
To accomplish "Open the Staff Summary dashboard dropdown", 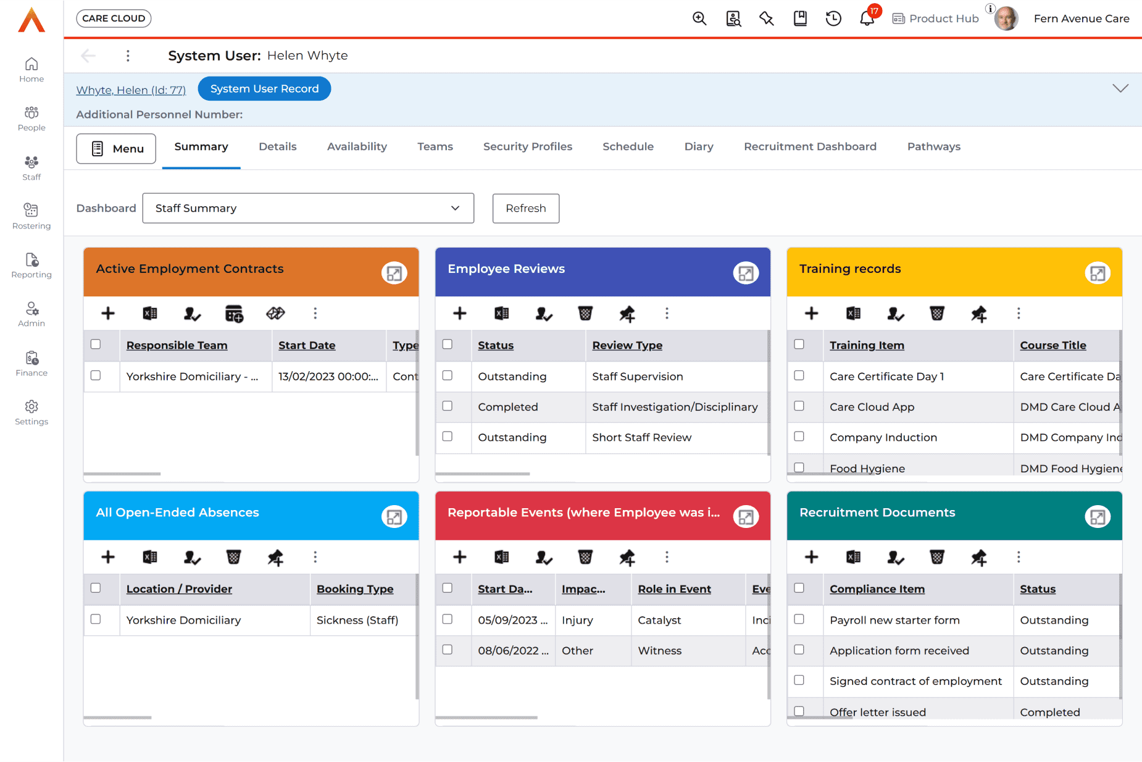I will [x=308, y=208].
